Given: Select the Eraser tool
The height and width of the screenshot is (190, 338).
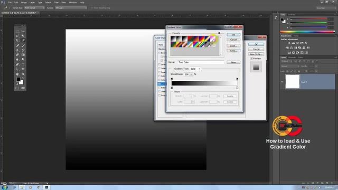Looking at the screenshot, I should pyautogui.click(x=17, y=55).
